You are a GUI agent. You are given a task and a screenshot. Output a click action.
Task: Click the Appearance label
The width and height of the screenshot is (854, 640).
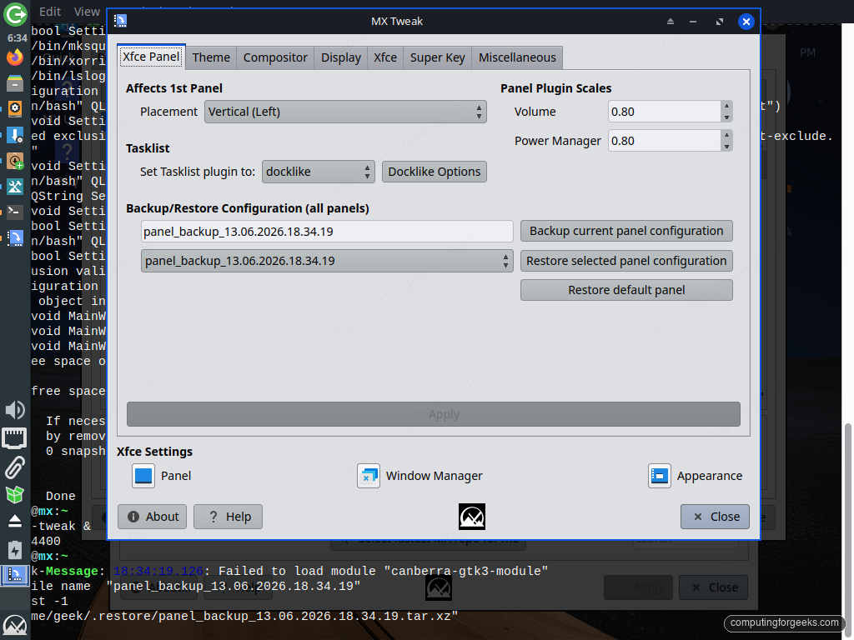tap(709, 476)
